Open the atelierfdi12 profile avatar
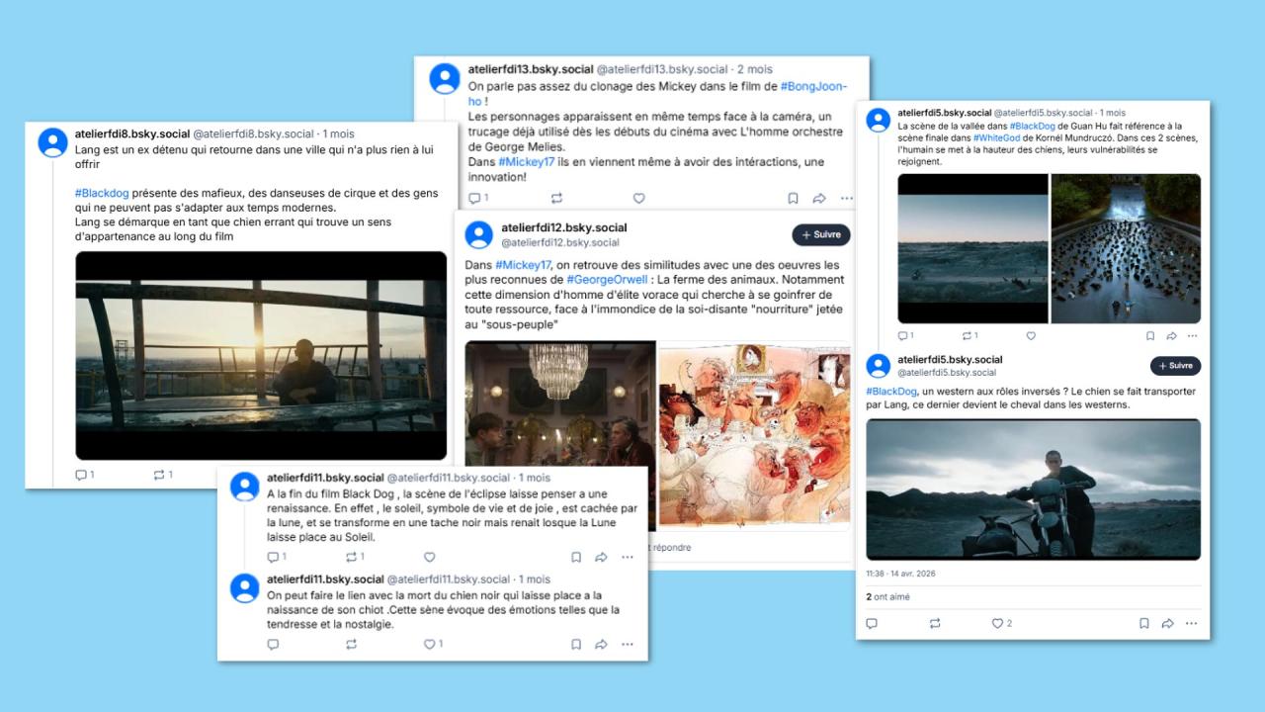This screenshot has height=712, width=1265. (x=478, y=234)
